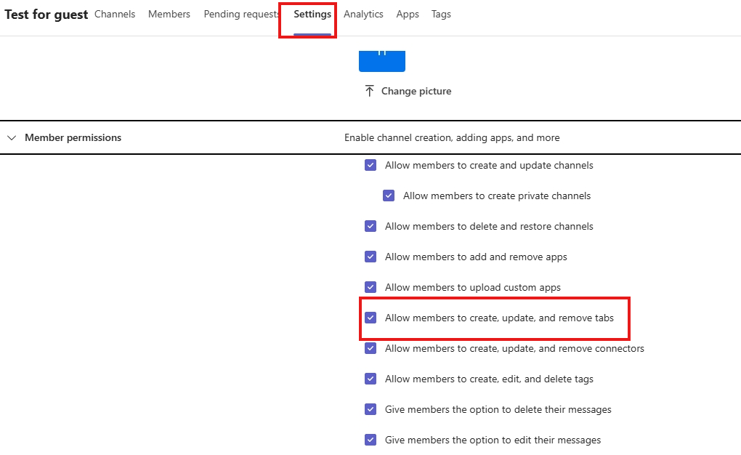741x455 pixels.
Task: Open the Members tab
Action: pos(169,15)
